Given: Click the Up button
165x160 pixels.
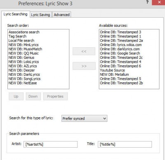Looking at the screenshot, I should coord(16,96).
